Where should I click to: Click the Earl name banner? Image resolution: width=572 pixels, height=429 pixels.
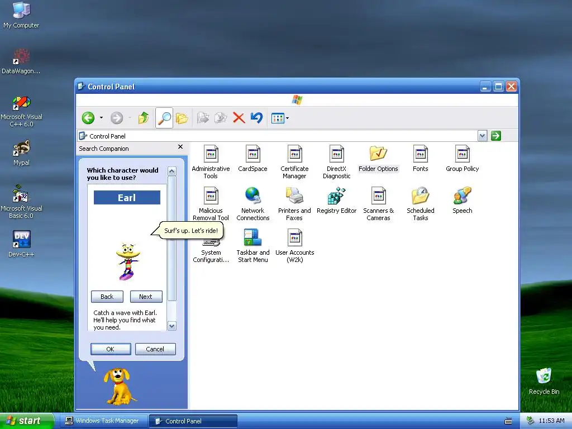(x=127, y=198)
